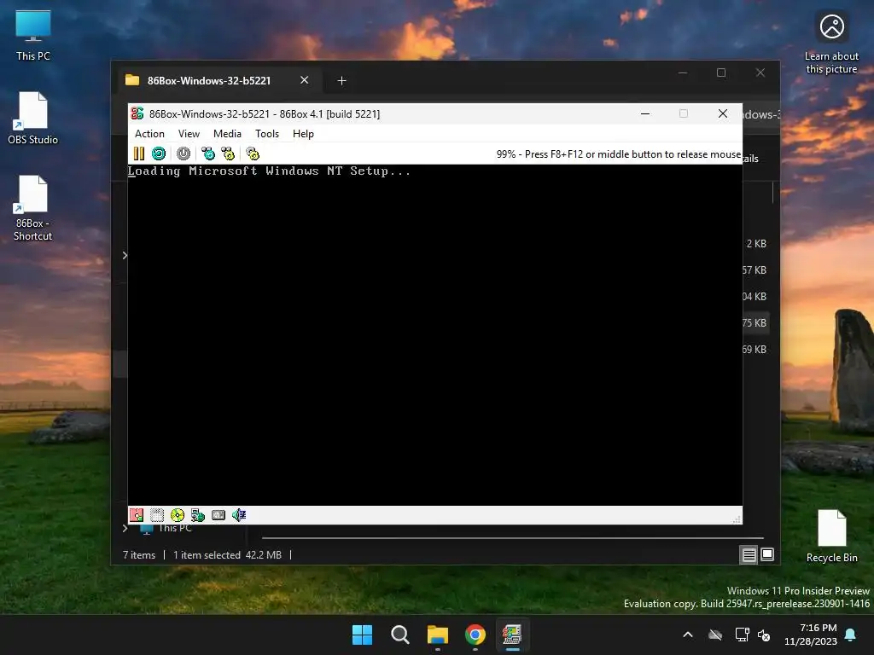Open File Explorer from the taskbar

pyautogui.click(x=438, y=635)
